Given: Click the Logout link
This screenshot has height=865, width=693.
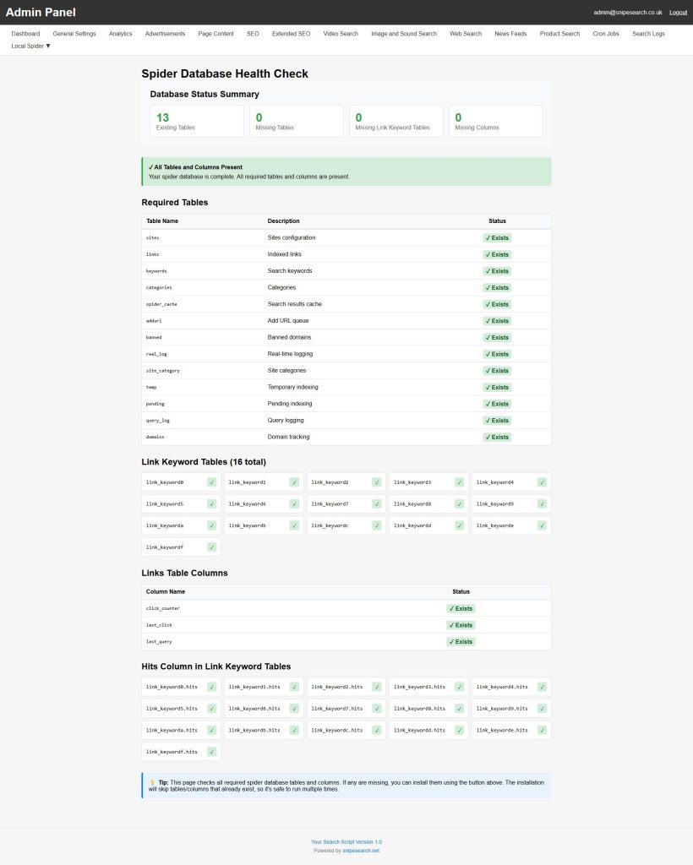Looking at the screenshot, I should point(678,13).
